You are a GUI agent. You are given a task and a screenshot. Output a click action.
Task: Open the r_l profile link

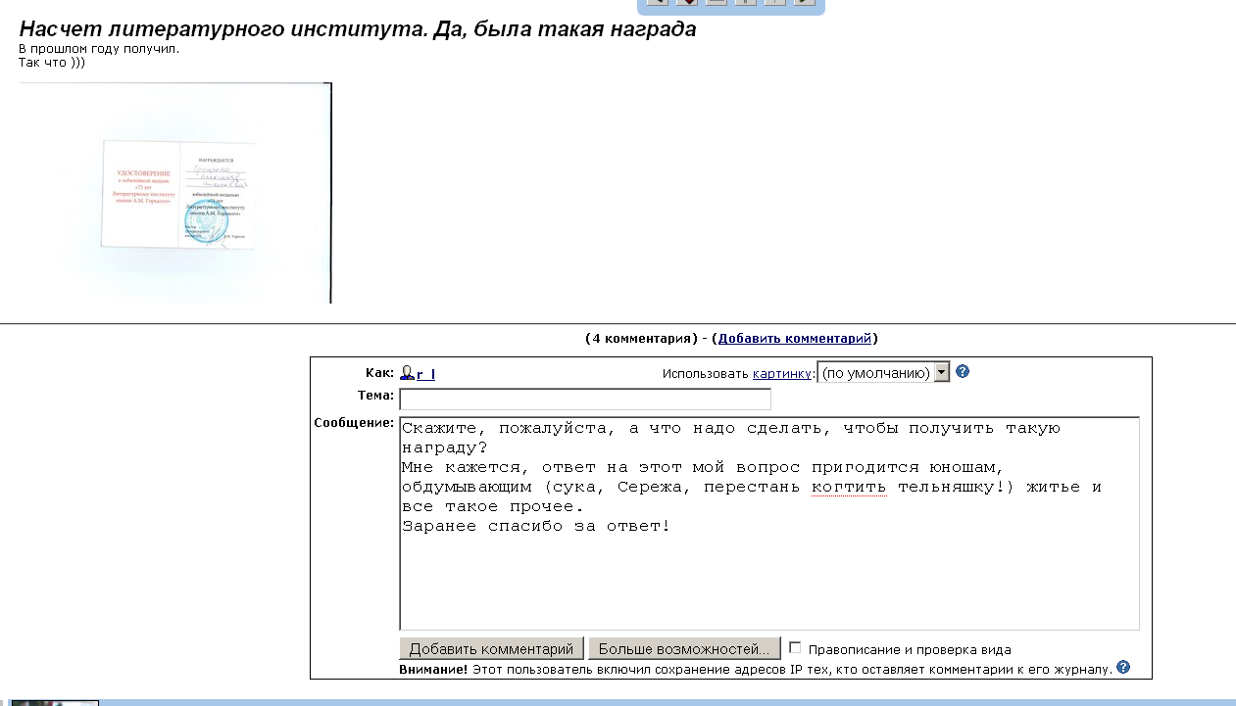(425, 374)
